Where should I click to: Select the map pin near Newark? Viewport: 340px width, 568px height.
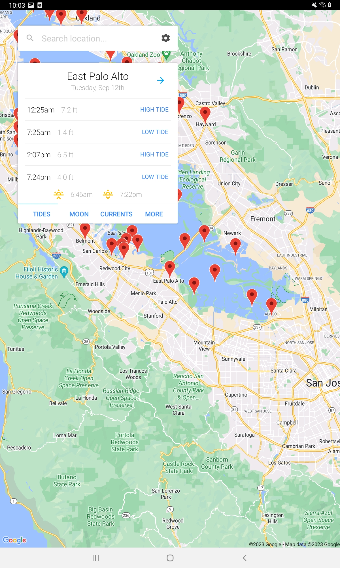pyautogui.click(x=235, y=246)
